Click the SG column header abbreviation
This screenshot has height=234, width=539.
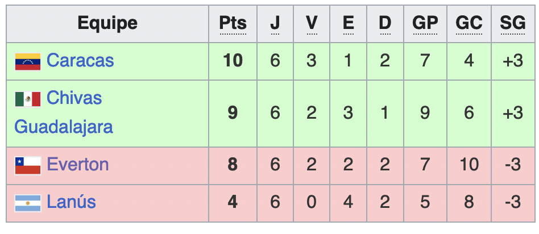tap(513, 23)
